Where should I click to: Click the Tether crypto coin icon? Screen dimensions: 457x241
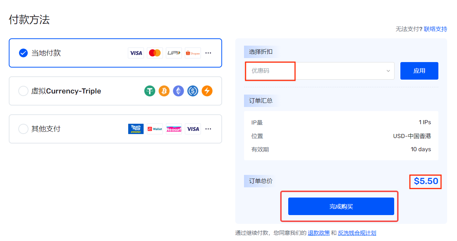(x=150, y=91)
